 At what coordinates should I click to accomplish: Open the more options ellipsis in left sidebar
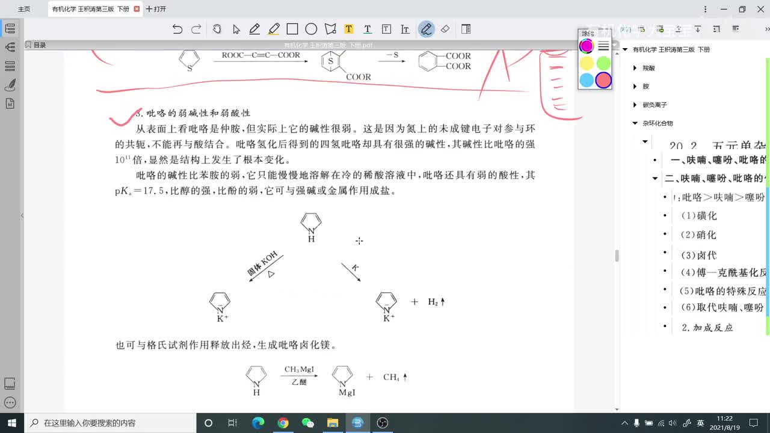pos(10,402)
